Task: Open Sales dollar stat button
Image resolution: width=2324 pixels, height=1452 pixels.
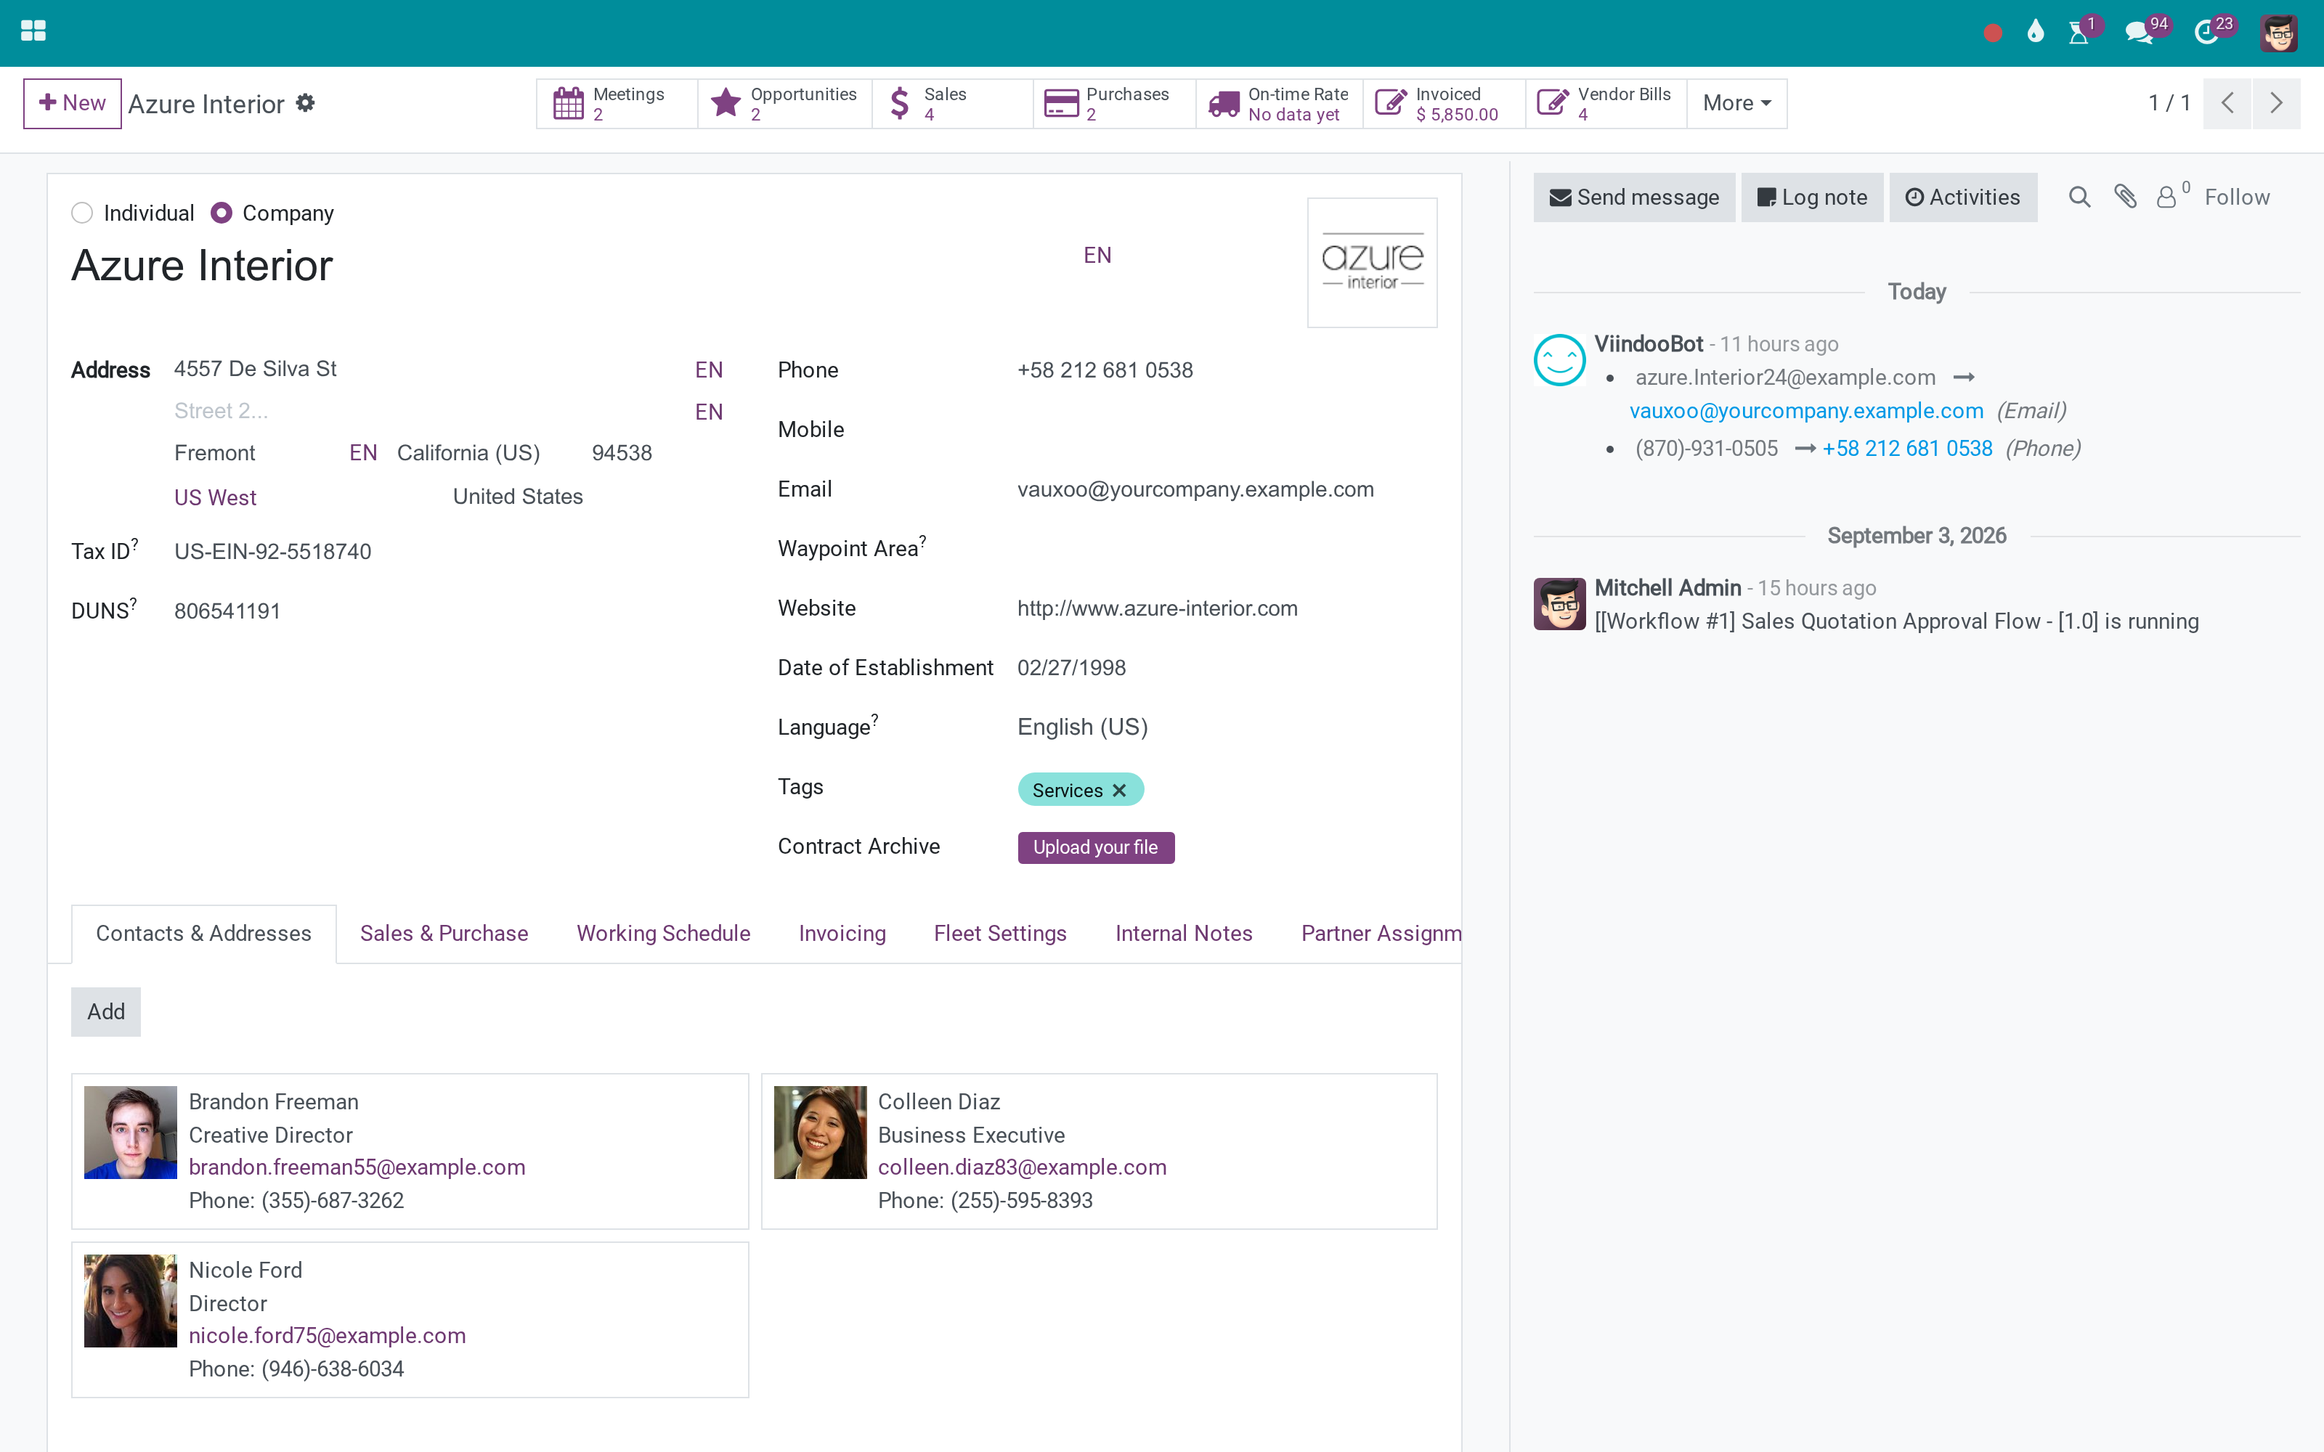Action: 953,104
